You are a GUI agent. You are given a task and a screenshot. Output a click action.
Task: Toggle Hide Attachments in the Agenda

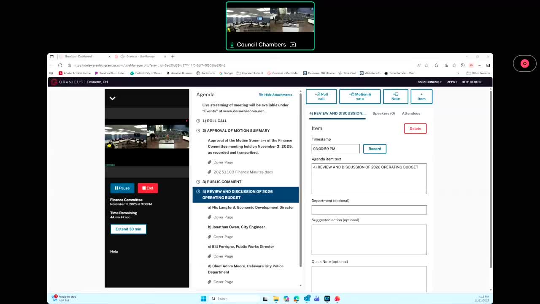click(x=275, y=95)
